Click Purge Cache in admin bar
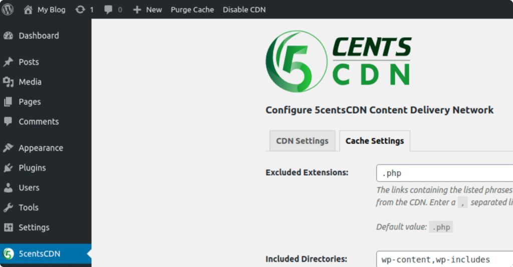 pos(192,10)
